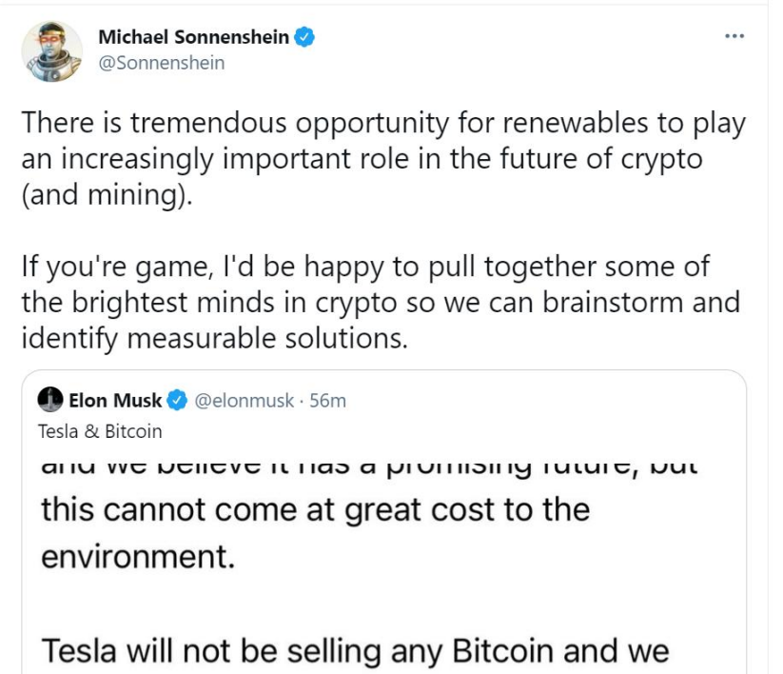Open the @Sonnenshein handle link

(x=162, y=63)
